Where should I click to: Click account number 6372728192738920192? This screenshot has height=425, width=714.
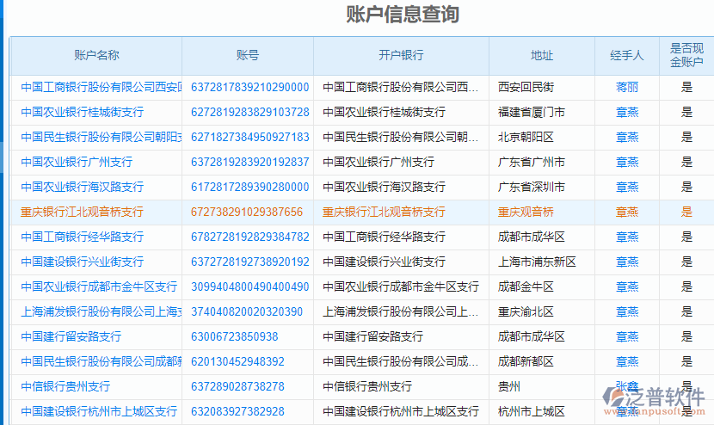250,262
